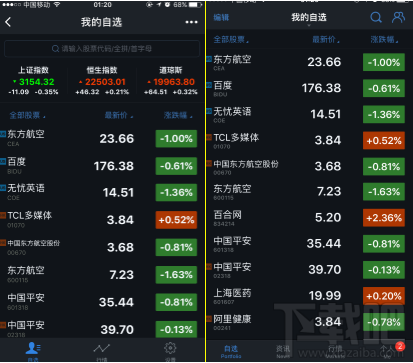The width and height of the screenshot is (413, 363).
Task: Open 东方航空 600115 row in left screen
Action: (x=102, y=275)
